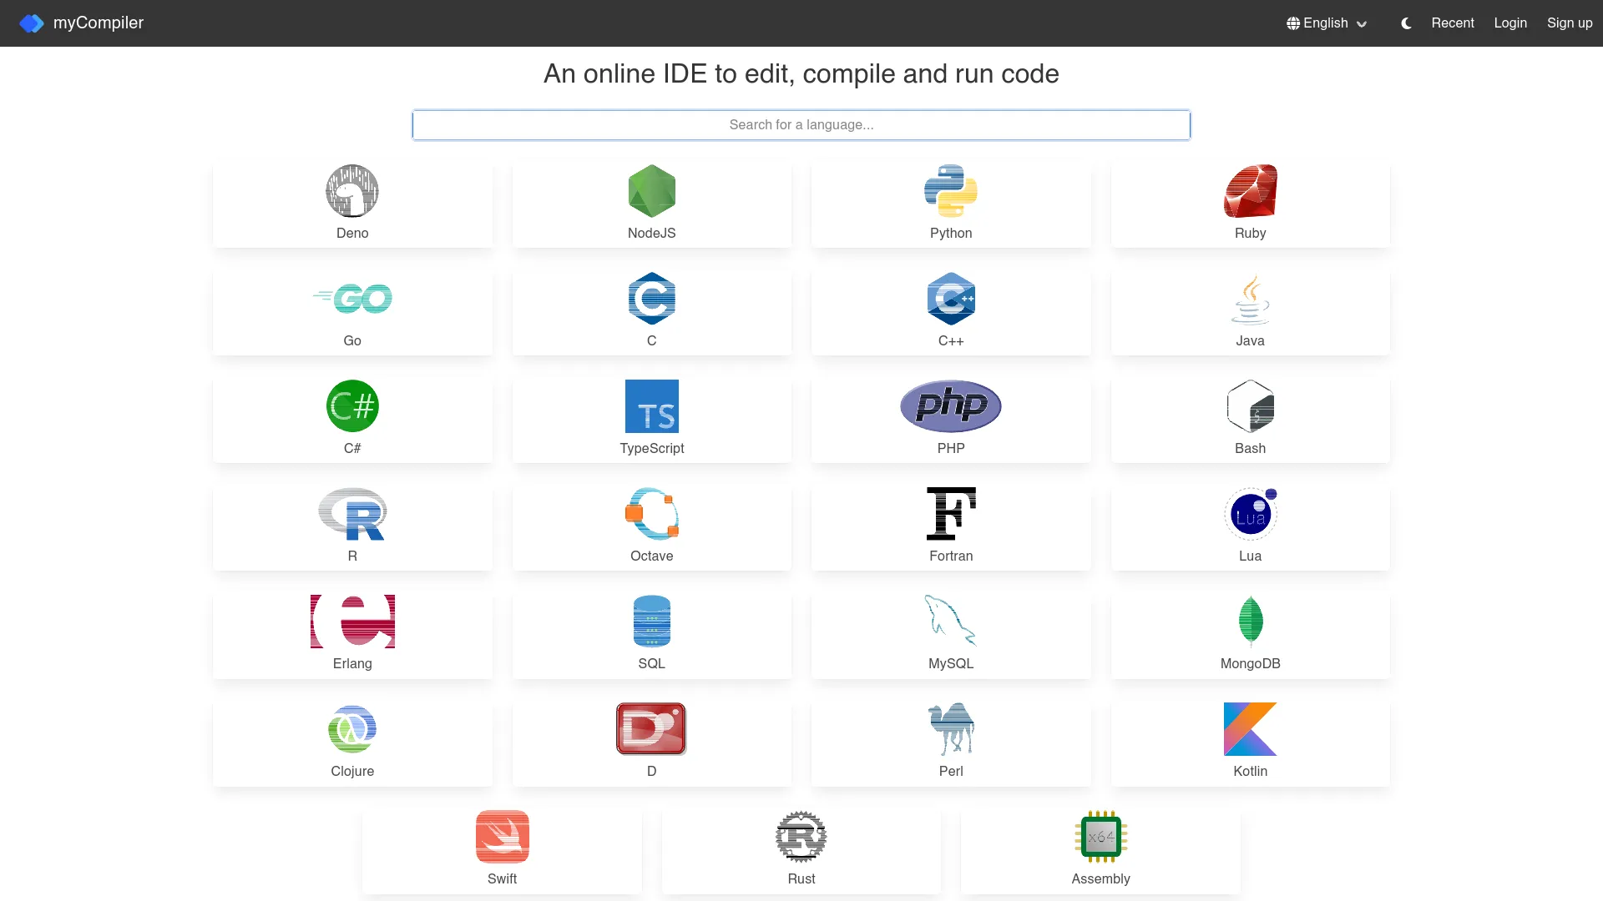Open the Lua moon logo
The height and width of the screenshot is (901, 1603).
pyautogui.click(x=1251, y=514)
